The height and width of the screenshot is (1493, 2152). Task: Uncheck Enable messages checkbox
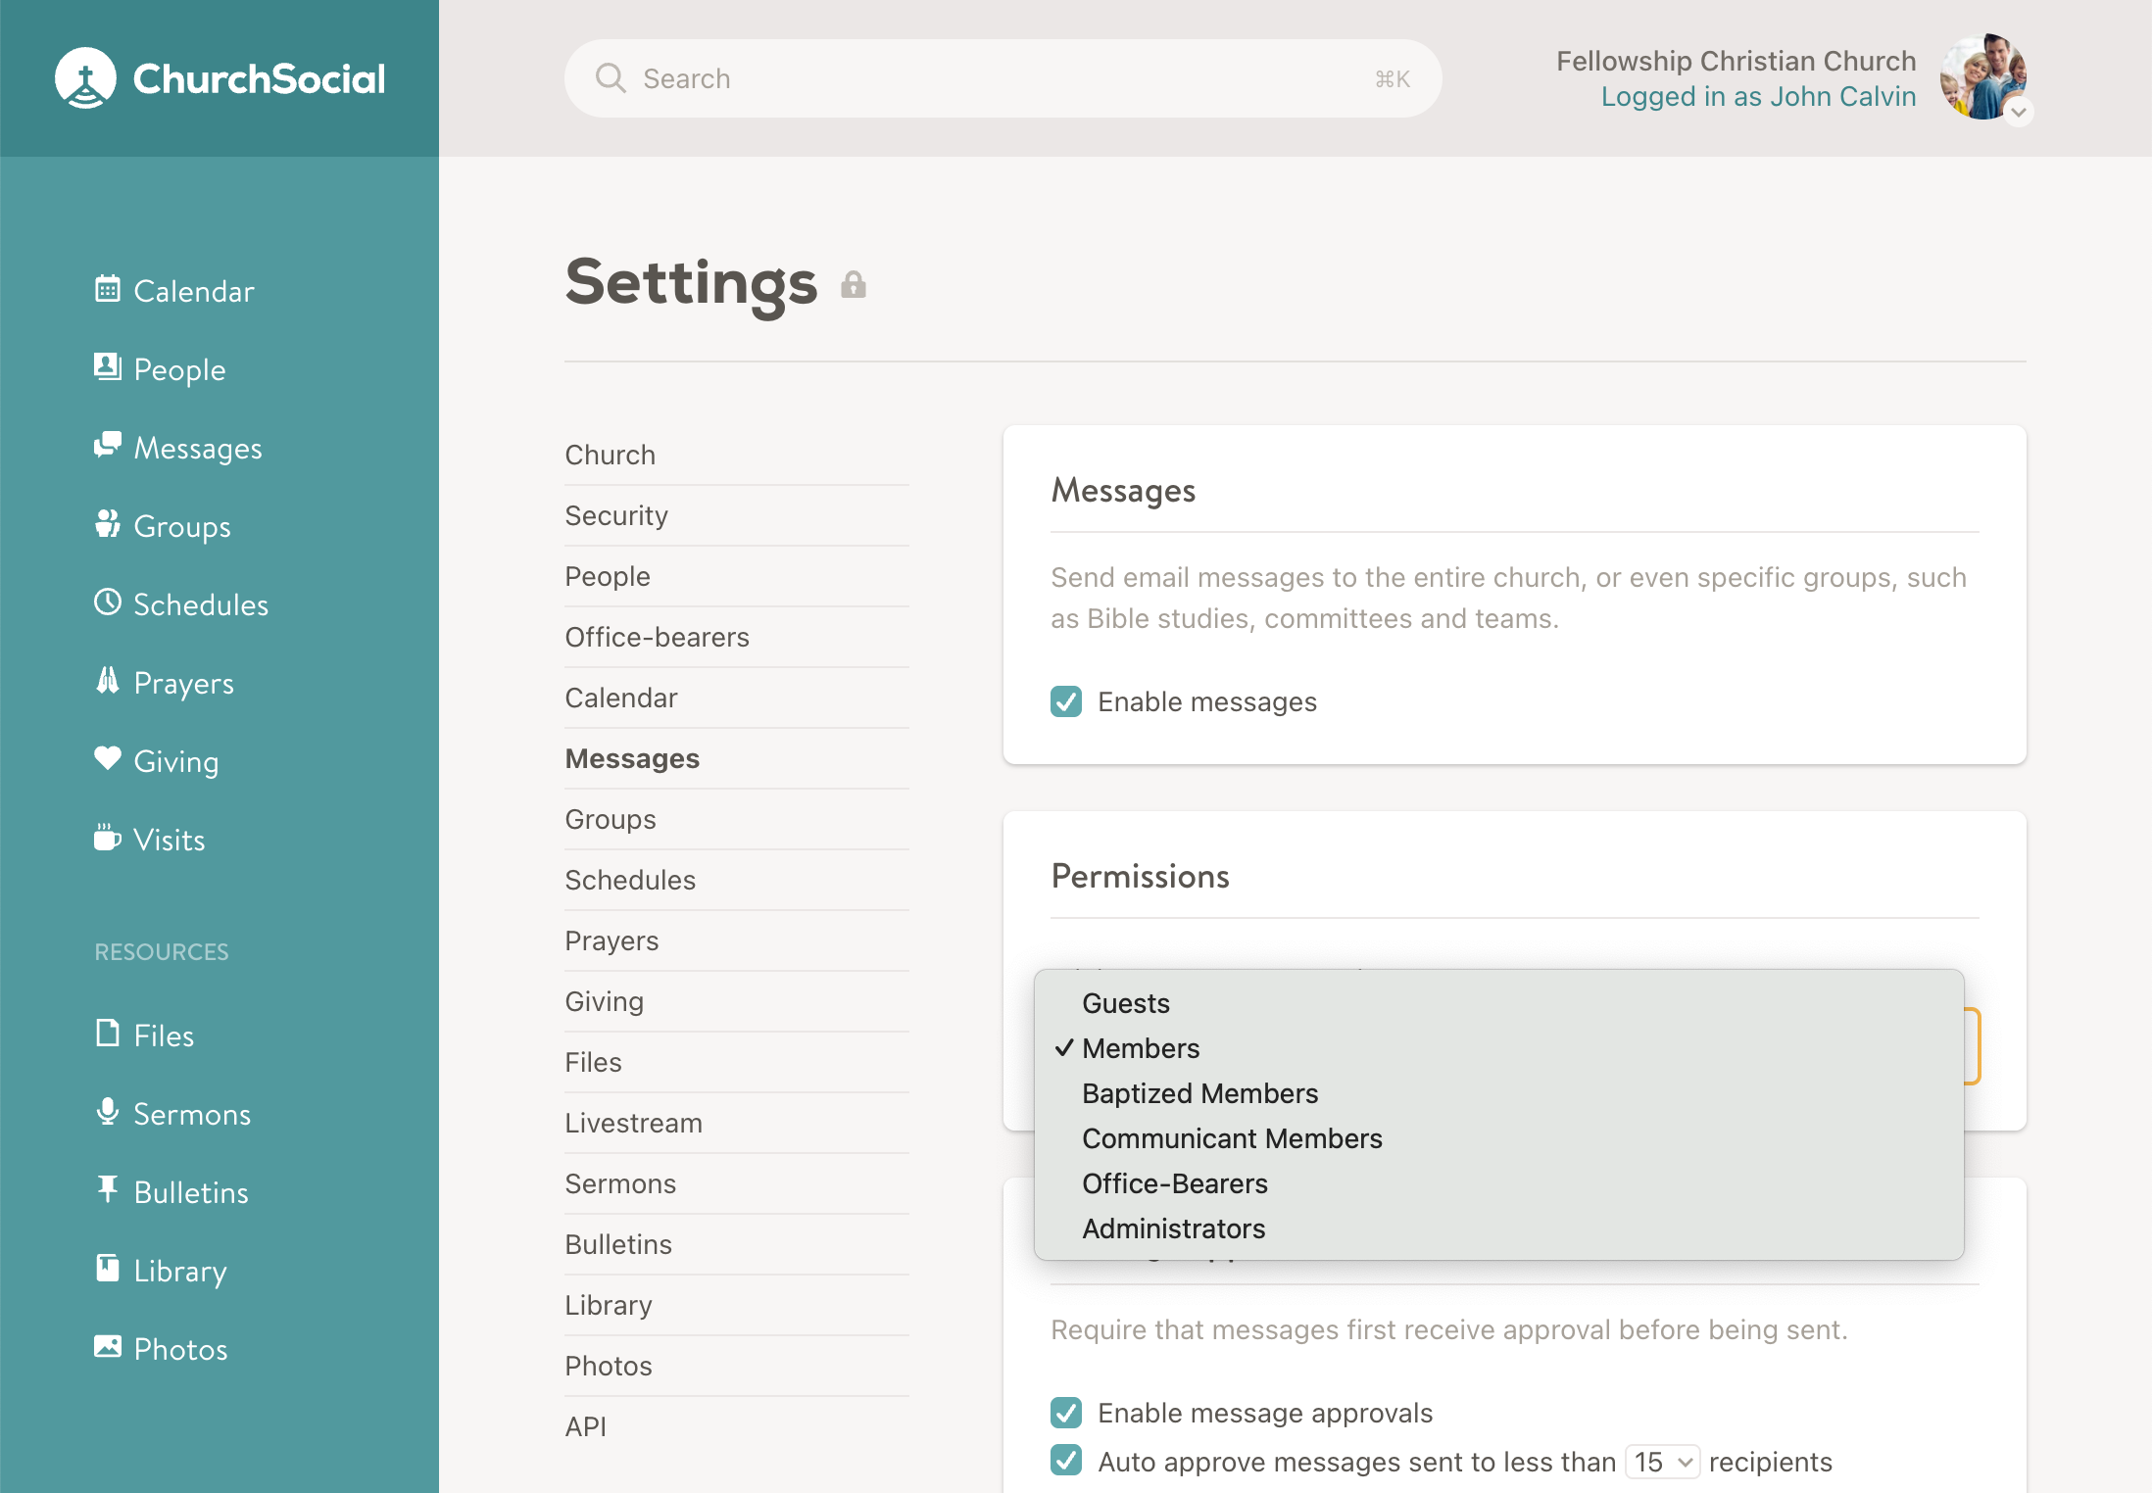tap(1066, 701)
